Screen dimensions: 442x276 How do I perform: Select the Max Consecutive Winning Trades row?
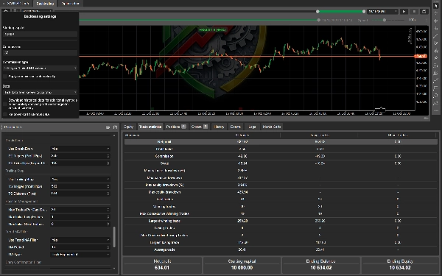pos(281,213)
